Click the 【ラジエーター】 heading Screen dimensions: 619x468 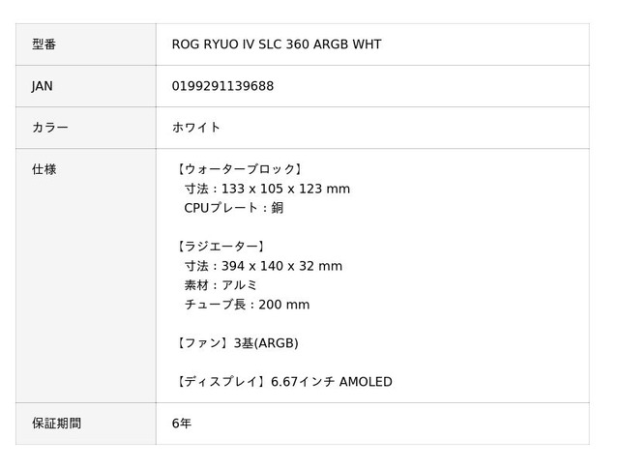tap(220, 247)
